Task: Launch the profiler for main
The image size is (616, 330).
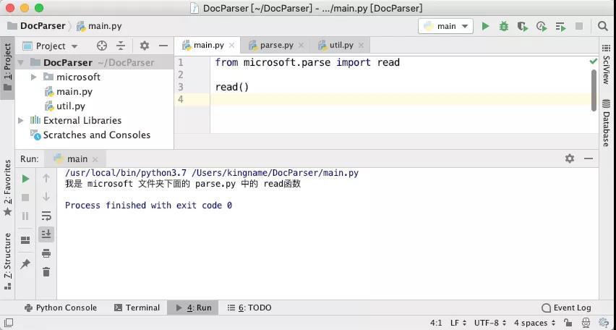Action: point(542,26)
